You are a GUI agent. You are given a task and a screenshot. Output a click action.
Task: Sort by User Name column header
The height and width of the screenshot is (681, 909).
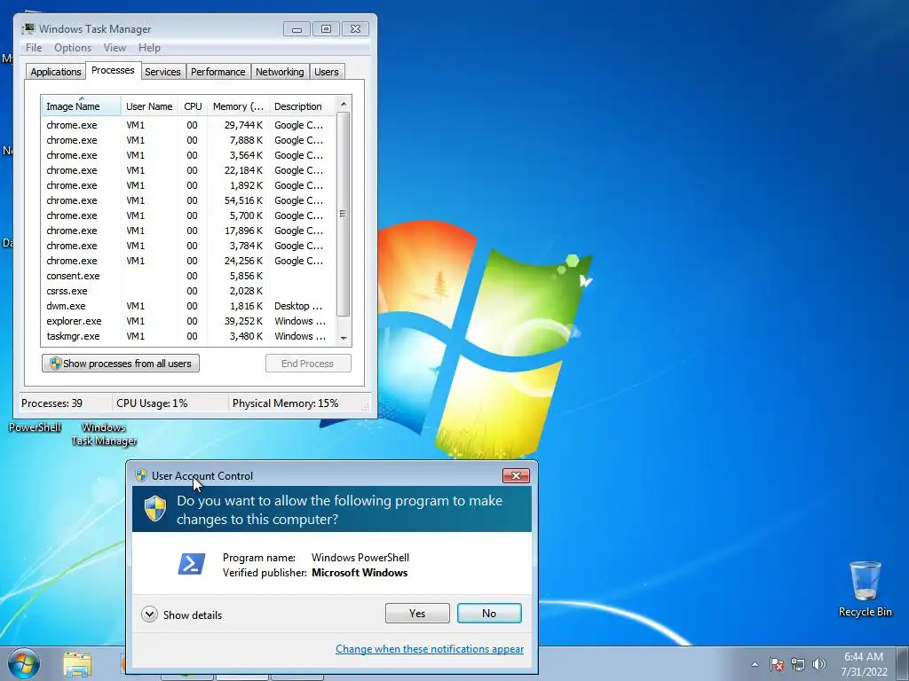(149, 106)
